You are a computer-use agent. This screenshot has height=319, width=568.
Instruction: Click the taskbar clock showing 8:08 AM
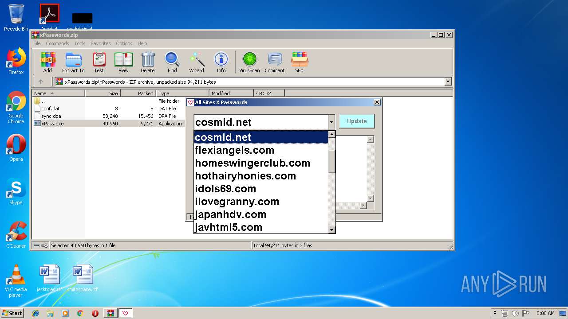pyautogui.click(x=545, y=313)
